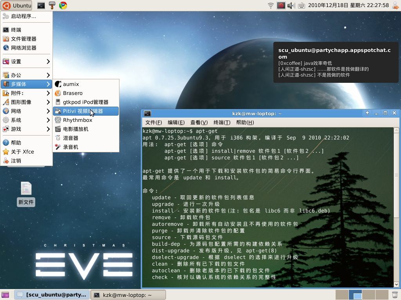Screen dimensions: 401x300
Task: Expand the 系统 submenu
Action: tap(27, 120)
